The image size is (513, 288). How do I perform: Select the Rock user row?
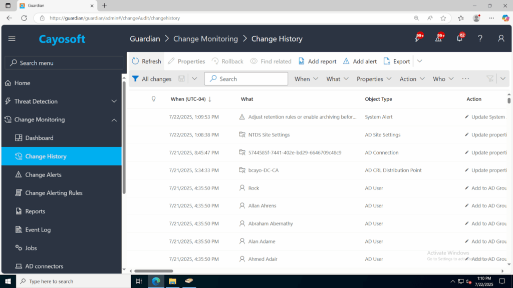click(x=317, y=188)
